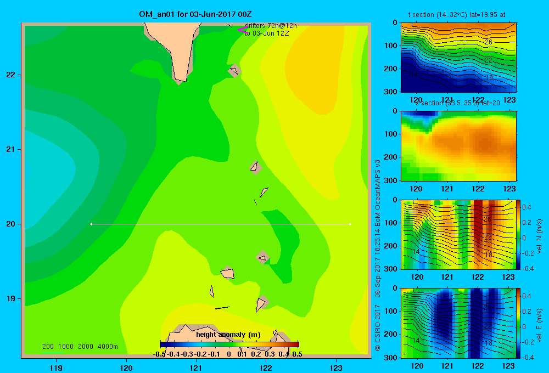Click the 'to 03-Jun 12Z' label
Viewport: 549px width, 373px height.
267,33
